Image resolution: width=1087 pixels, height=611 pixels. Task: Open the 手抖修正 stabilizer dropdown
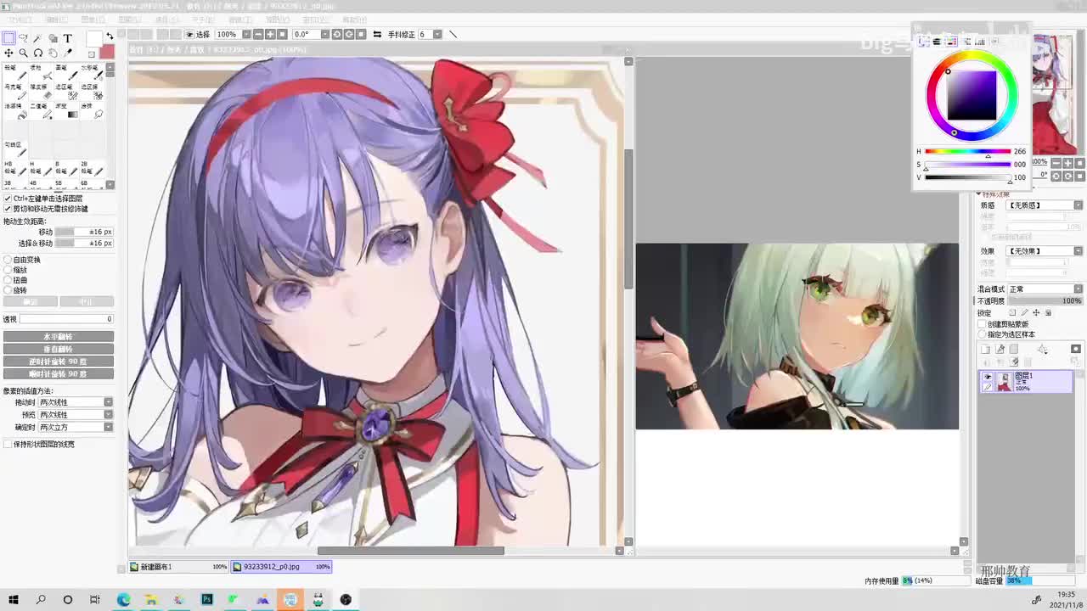click(437, 35)
